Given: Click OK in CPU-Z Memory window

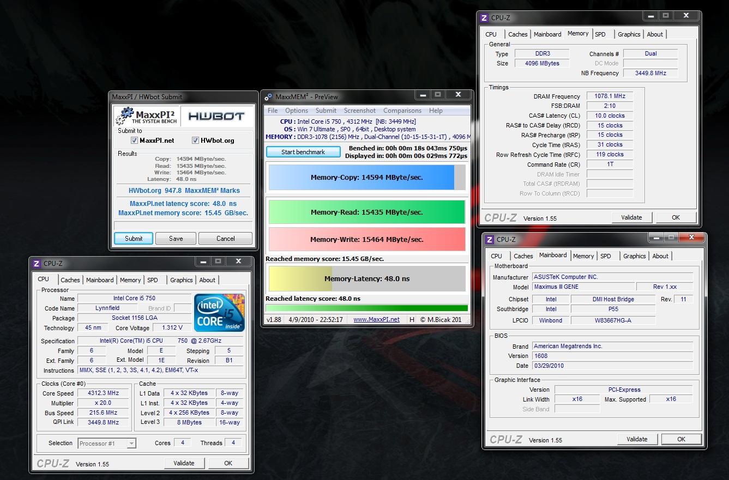Looking at the screenshot, I should 676,217.
